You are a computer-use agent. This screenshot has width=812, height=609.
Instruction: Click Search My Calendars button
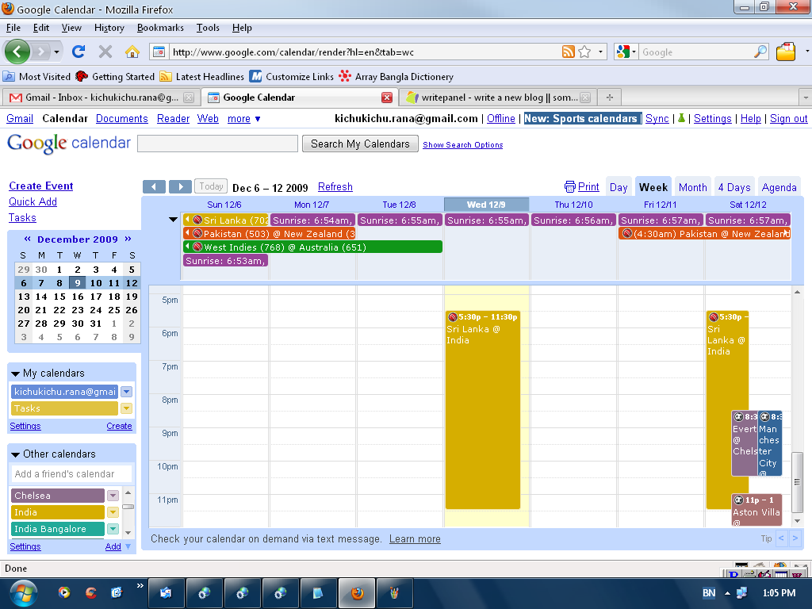pyautogui.click(x=360, y=144)
